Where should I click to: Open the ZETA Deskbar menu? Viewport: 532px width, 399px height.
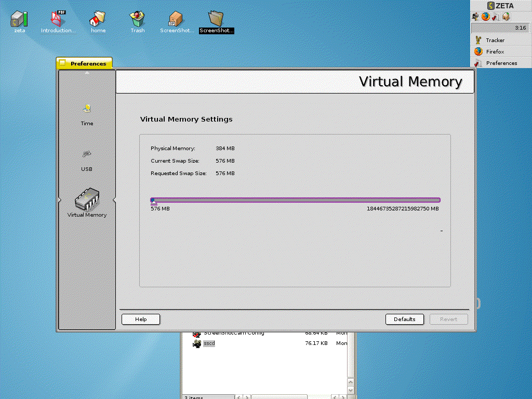click(501, 6)
